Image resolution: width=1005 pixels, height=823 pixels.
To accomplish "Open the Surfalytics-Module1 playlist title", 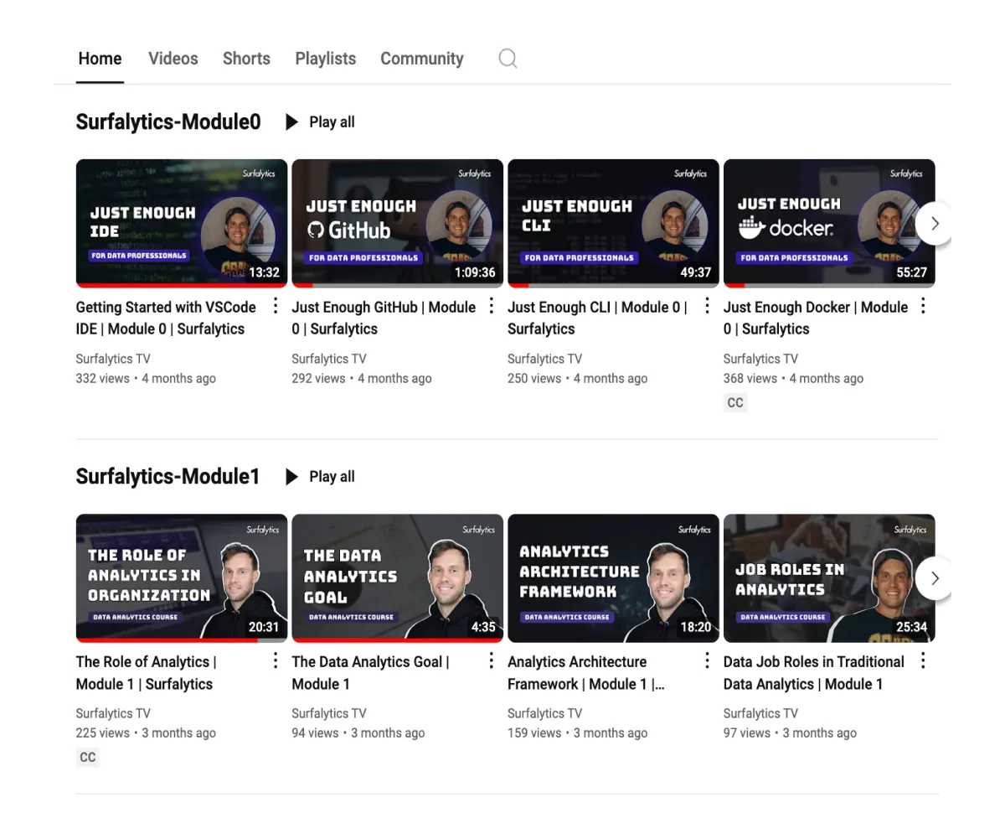I will click(167, 477).
